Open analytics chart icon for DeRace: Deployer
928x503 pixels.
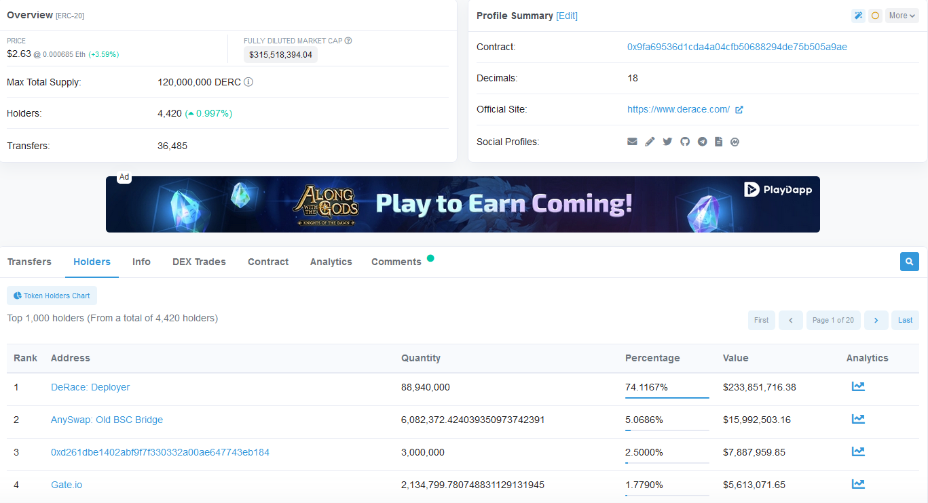858,386
